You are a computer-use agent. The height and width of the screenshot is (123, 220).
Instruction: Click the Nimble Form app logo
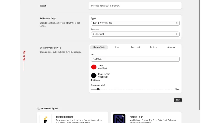coord(119,119)
